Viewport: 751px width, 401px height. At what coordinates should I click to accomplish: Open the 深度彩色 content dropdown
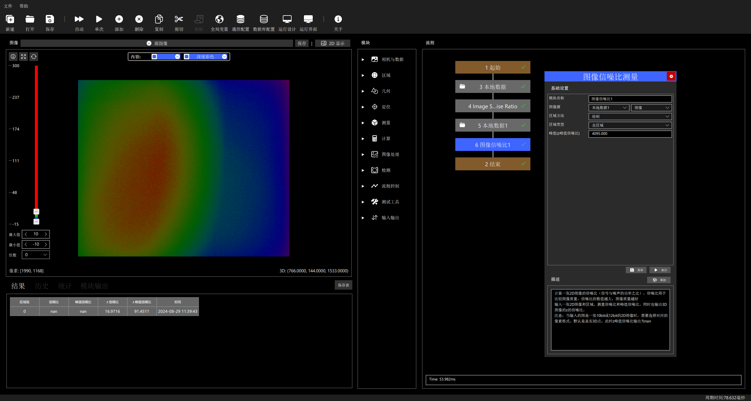tap(205, 57)
